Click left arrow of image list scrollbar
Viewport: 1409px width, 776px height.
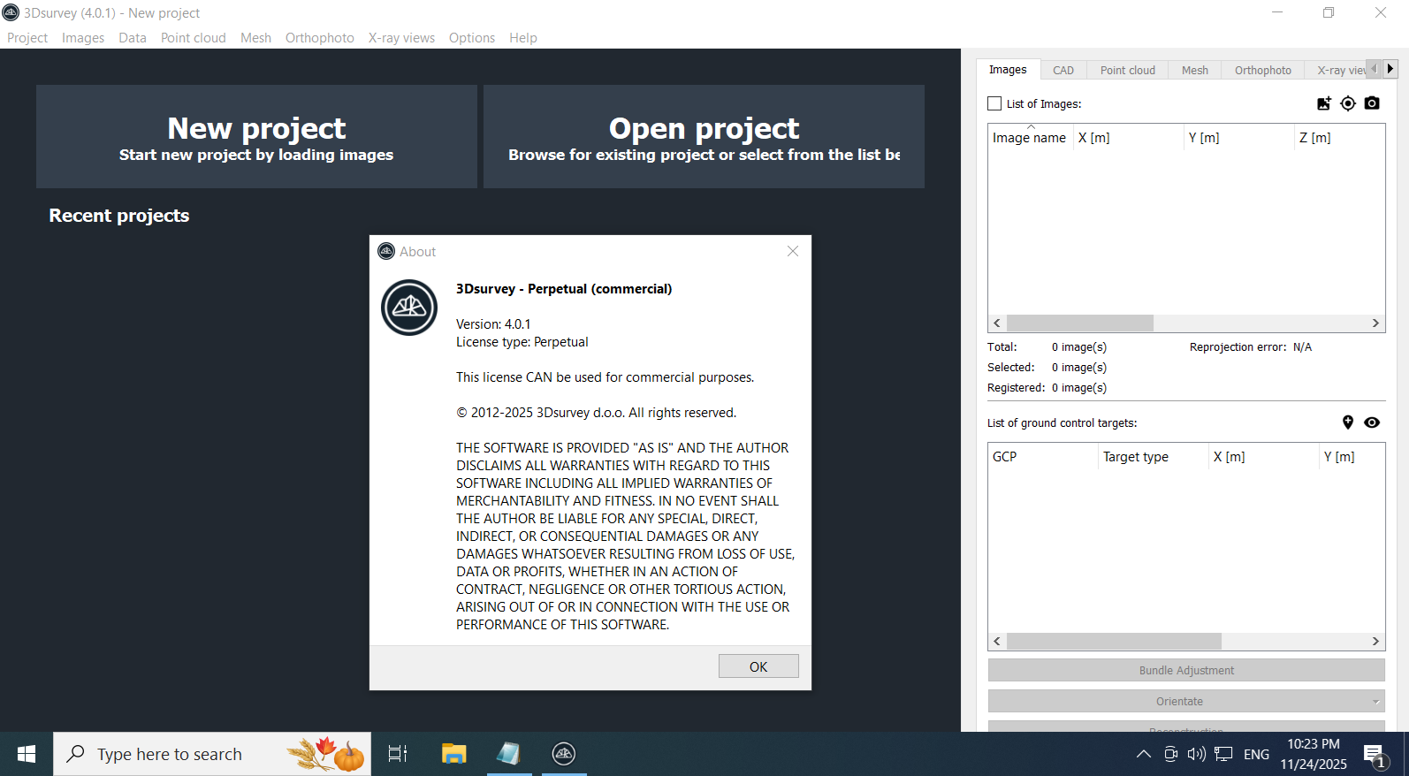[x=997, y=323]
